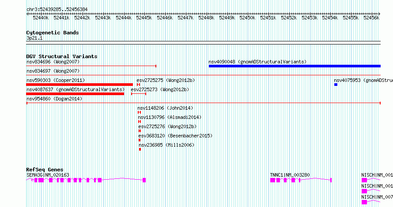
Task: Open variant nsv954860 (Dogan2014) label
Action: coord(54,99)
